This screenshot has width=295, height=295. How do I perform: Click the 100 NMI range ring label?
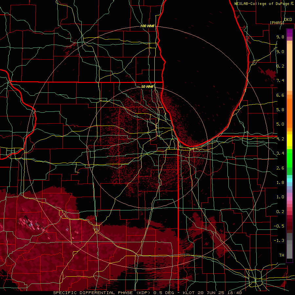tap(147, 26)
